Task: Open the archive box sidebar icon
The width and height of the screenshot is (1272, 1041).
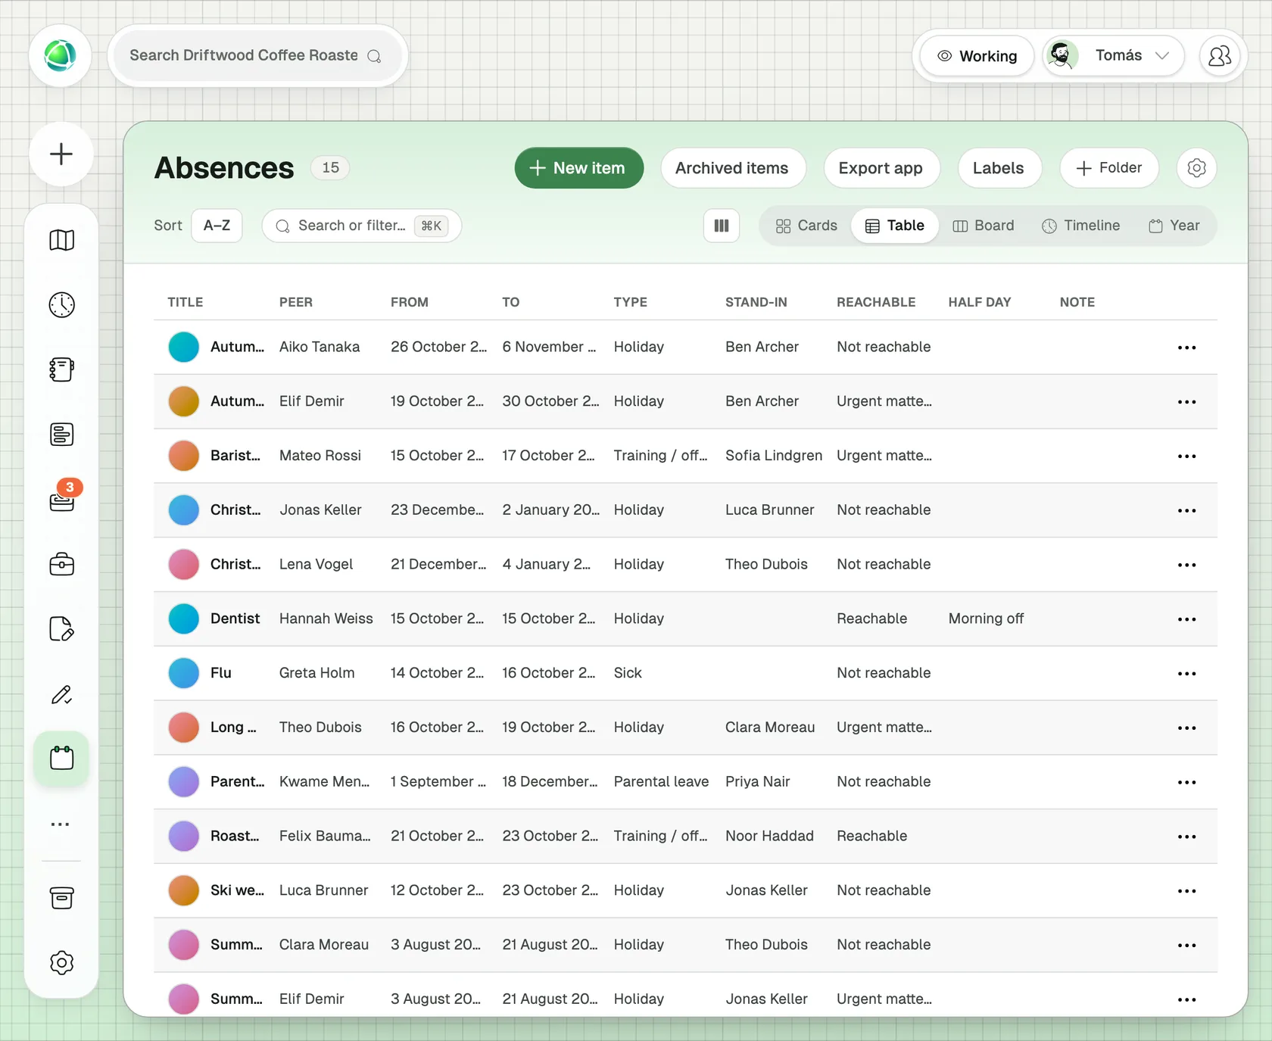Action: (x=61, y=898)
